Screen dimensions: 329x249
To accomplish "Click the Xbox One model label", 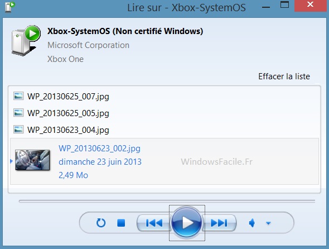I will coord(65,59).
